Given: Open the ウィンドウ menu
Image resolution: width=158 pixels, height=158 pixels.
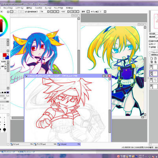Looking at the screenshot, I should [58, 8].
